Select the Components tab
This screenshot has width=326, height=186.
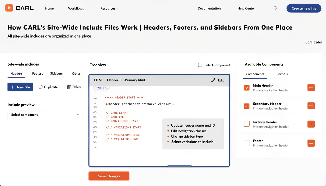[x=255, y=74]
